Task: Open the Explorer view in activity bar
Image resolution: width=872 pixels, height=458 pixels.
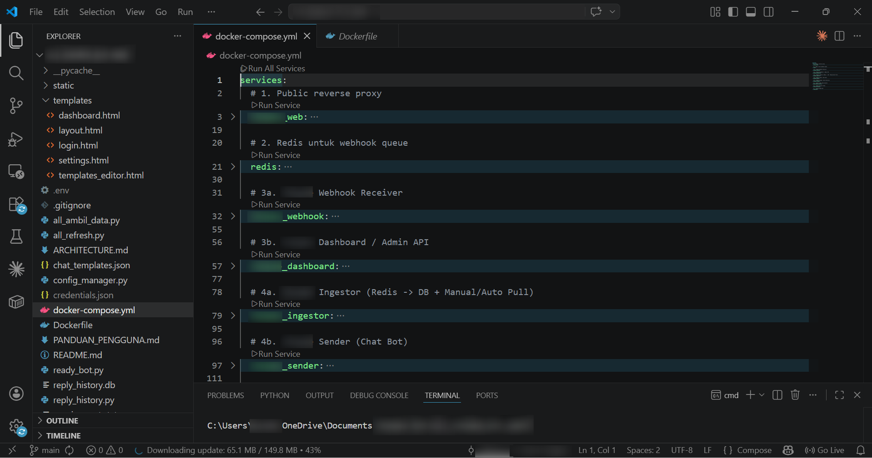Action: pyautogui.click(x=16, y=40)
